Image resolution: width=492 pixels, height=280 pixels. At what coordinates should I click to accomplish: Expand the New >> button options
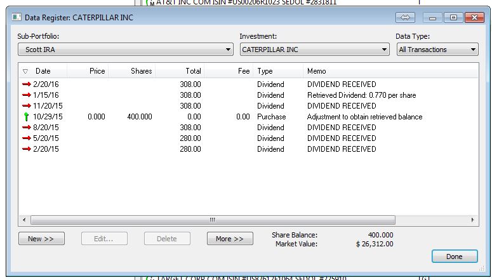pos(41,239)
